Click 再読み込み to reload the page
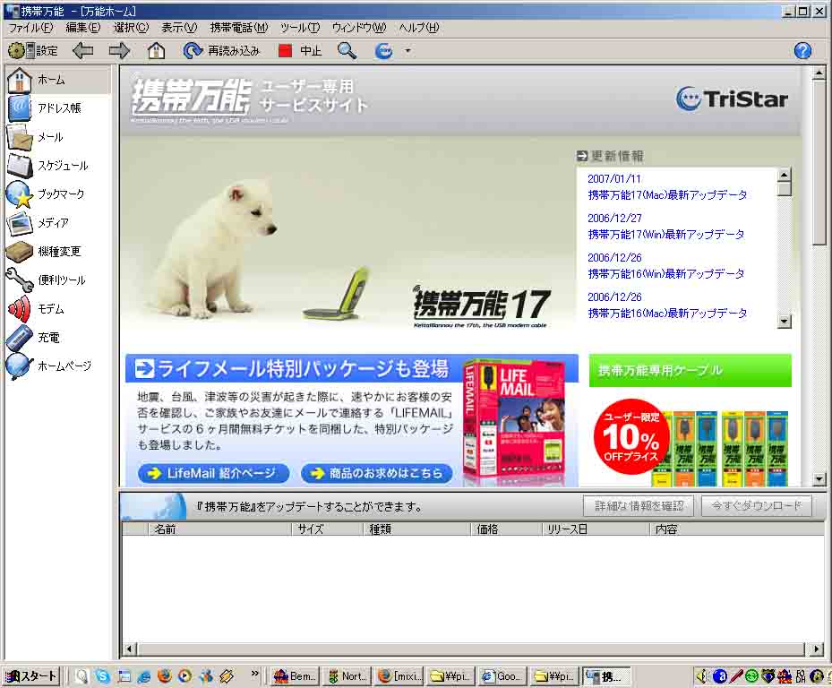Screen dimensions: 832x688 point(220,51)
